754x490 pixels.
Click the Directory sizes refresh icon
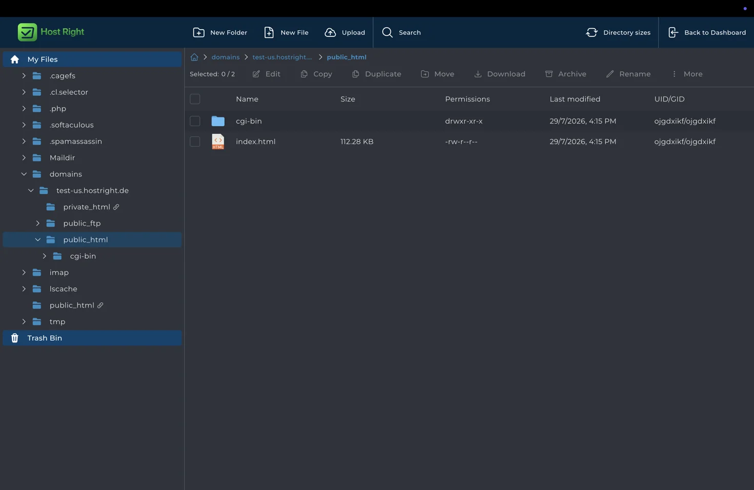(x=591, y=32)
